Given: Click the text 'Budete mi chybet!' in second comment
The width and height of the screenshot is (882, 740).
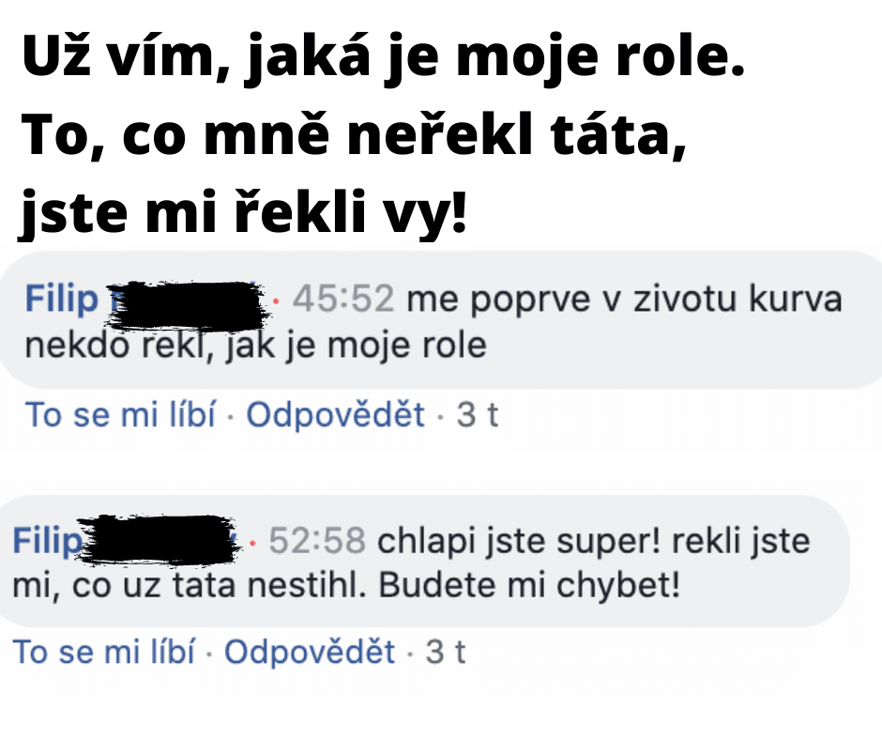Looking at the screenshot, I should pos(529,586).
